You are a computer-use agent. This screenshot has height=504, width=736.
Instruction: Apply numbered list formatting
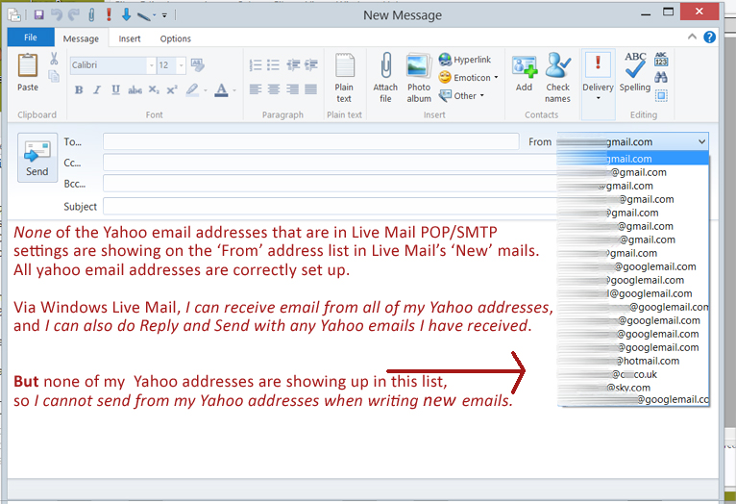256,65
